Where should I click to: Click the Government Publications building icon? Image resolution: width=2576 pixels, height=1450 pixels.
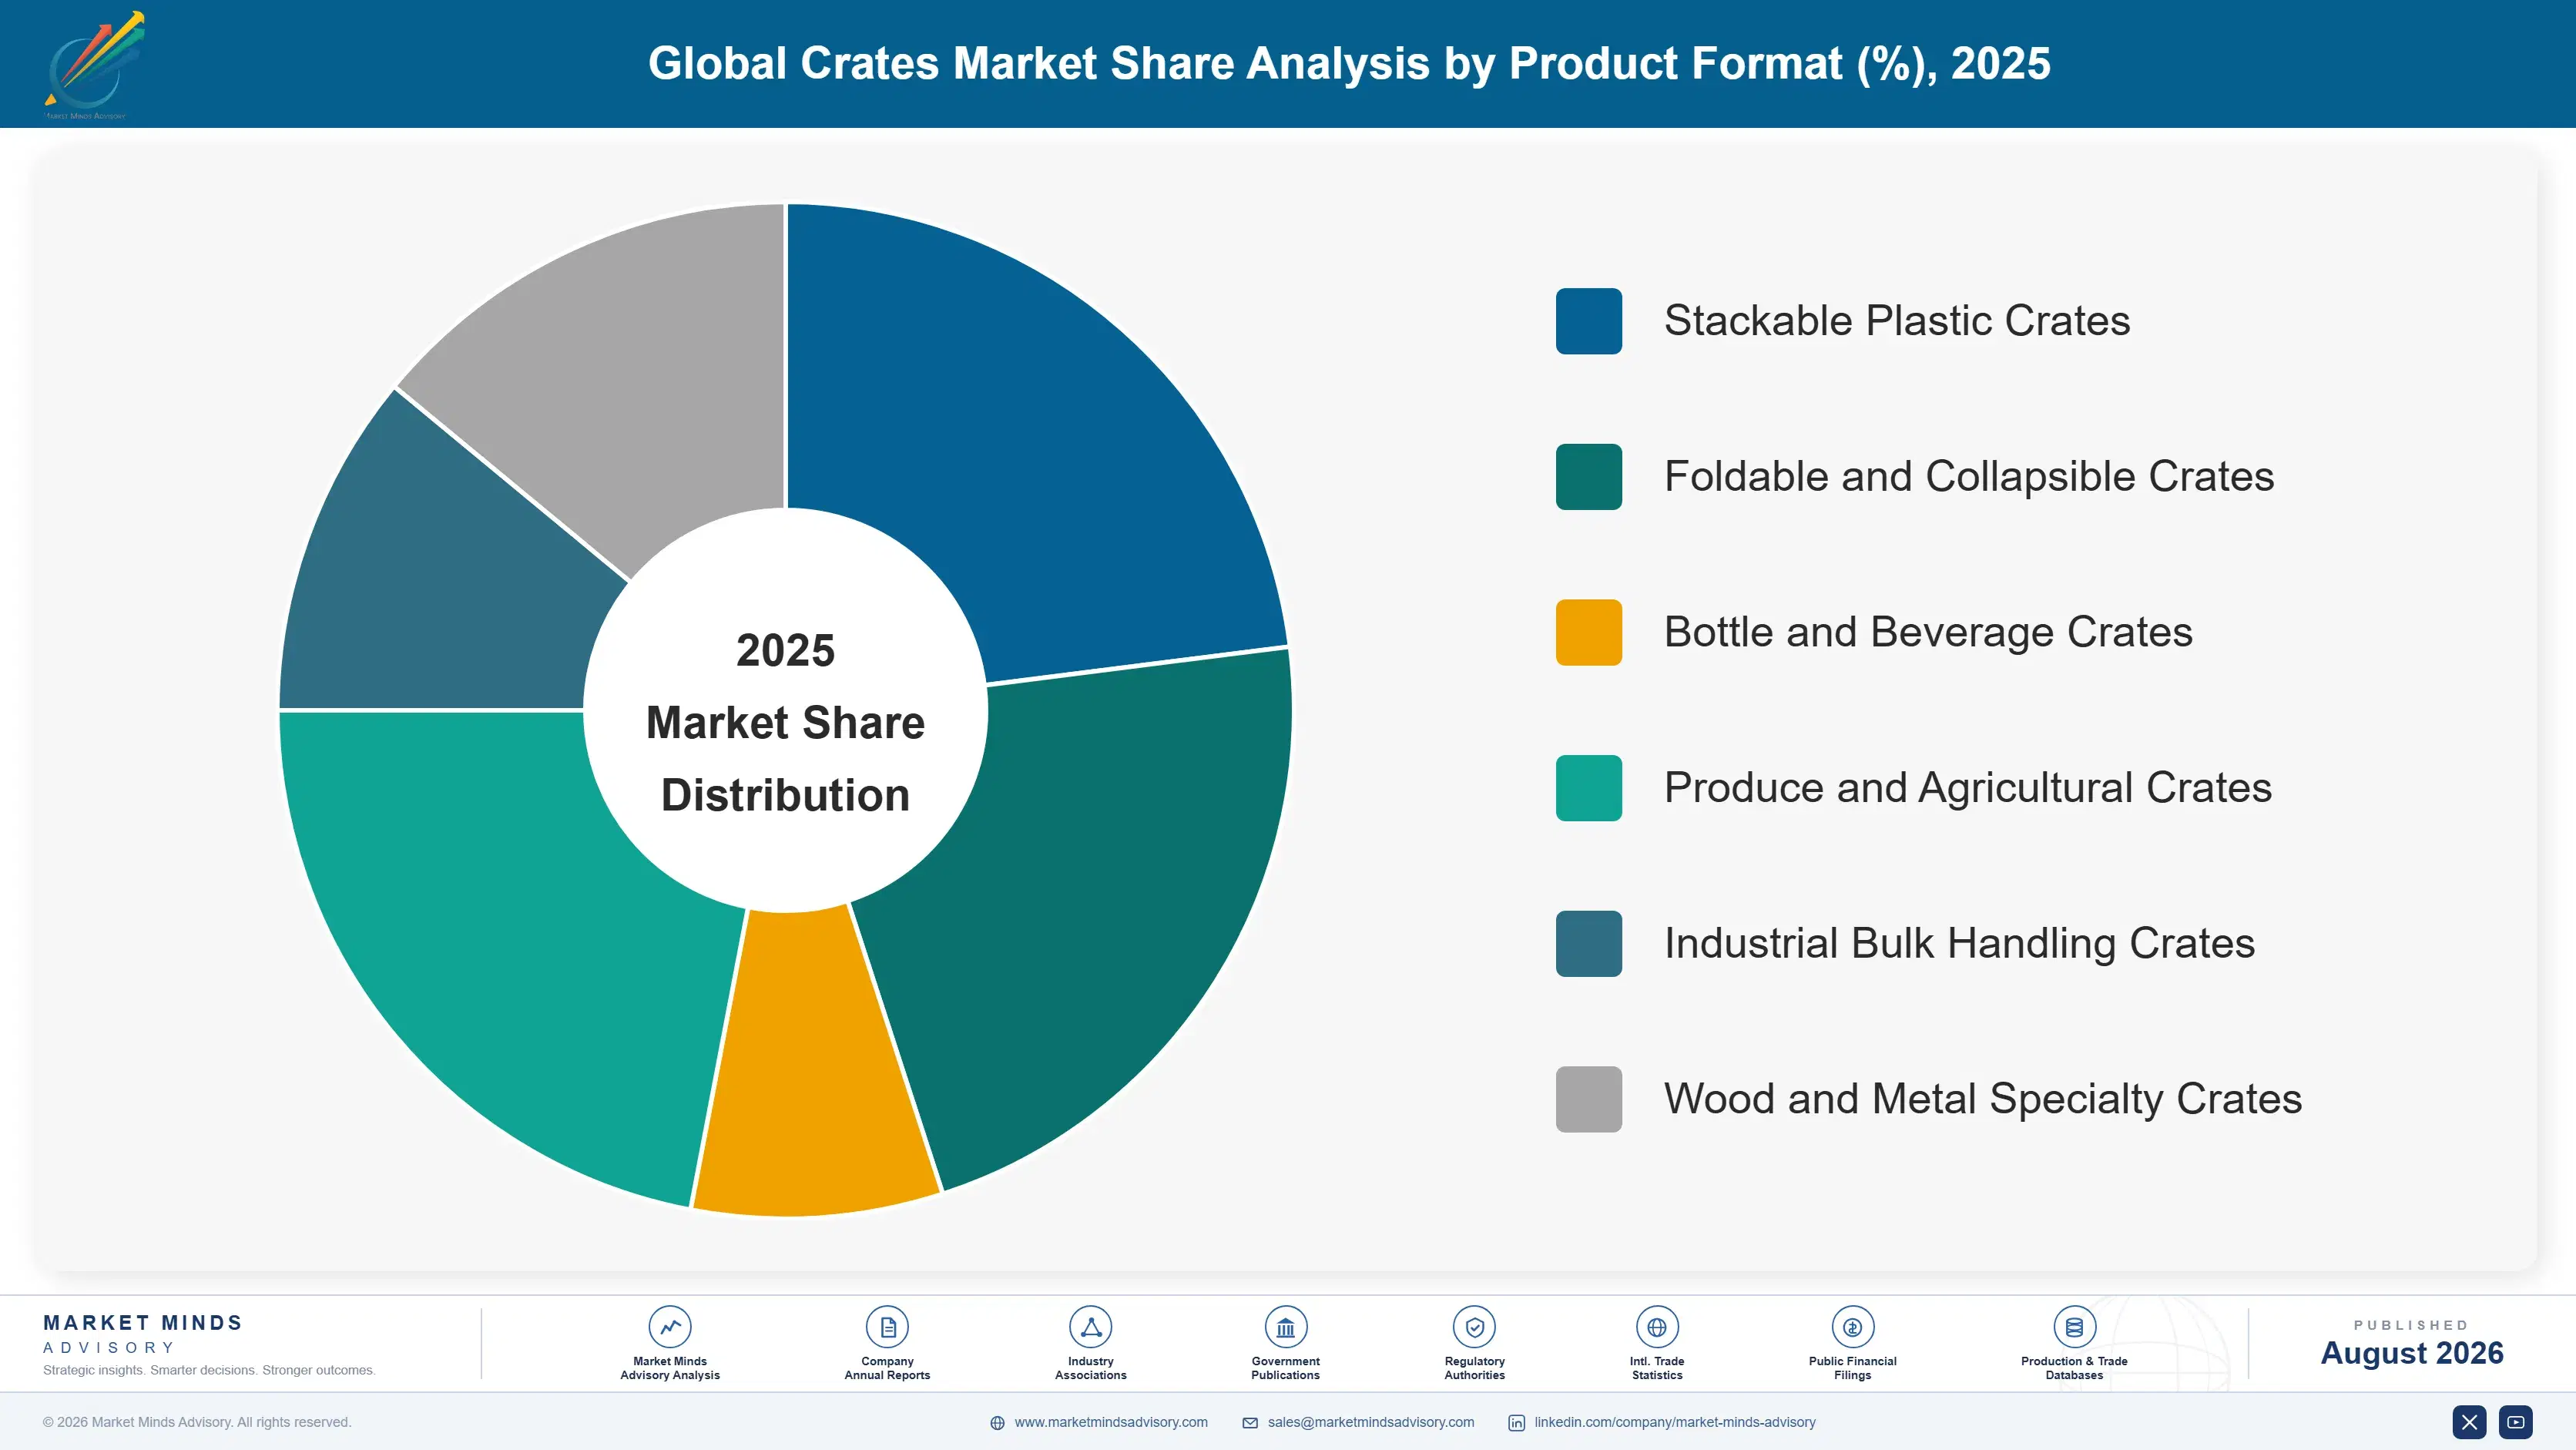tap(1285, 1327)
